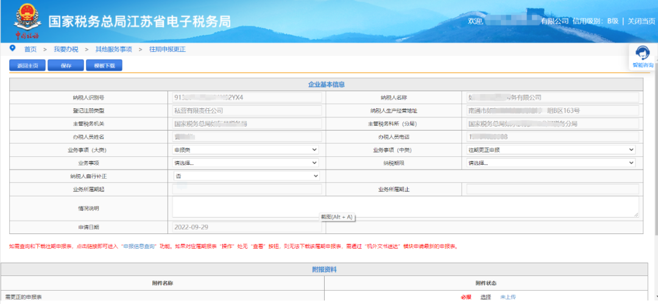Click 未上传 status for 需要更正的申报表
The width and height of the screenshot is (658, 304).
pos(508,297)
